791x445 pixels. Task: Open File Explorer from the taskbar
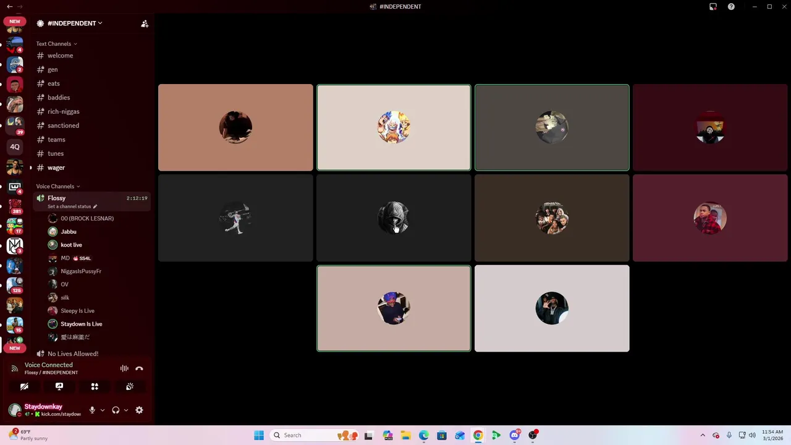405,435
